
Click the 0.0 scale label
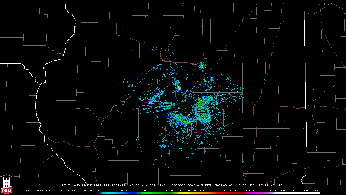point(100,190)
